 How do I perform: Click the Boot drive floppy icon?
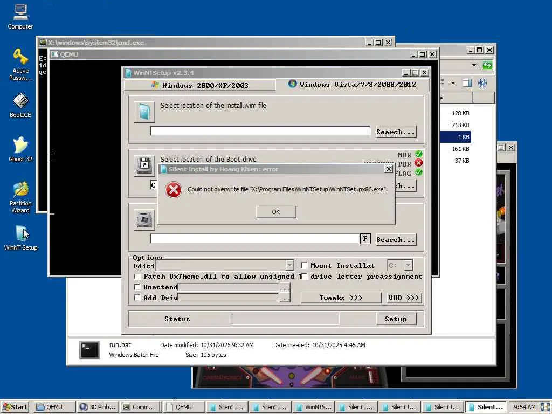click(x=144, y=165)
